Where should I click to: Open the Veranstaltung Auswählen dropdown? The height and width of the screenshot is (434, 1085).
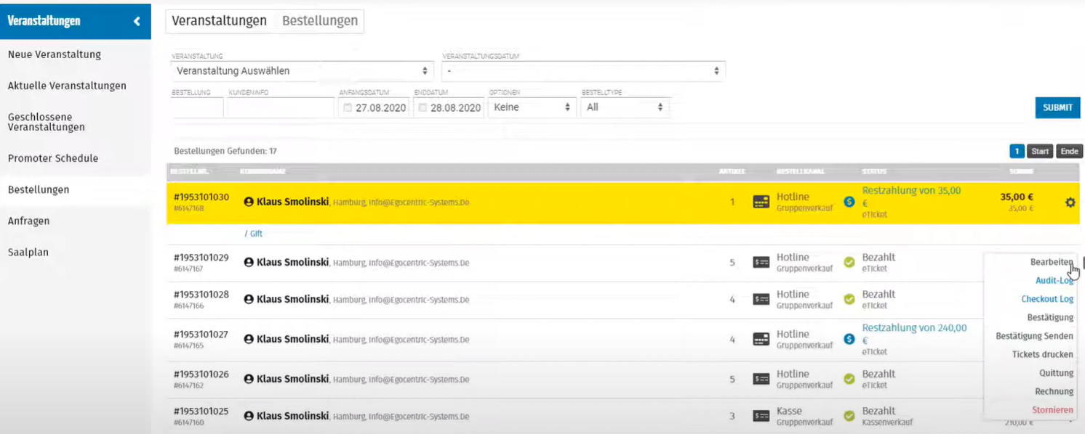click(x=302, y=71)
